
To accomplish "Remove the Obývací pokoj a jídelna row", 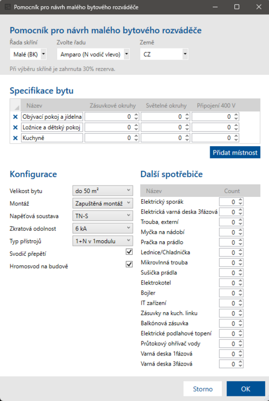I will tap(15, 117).
